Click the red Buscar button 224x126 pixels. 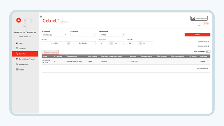click(x=197, y=34)
